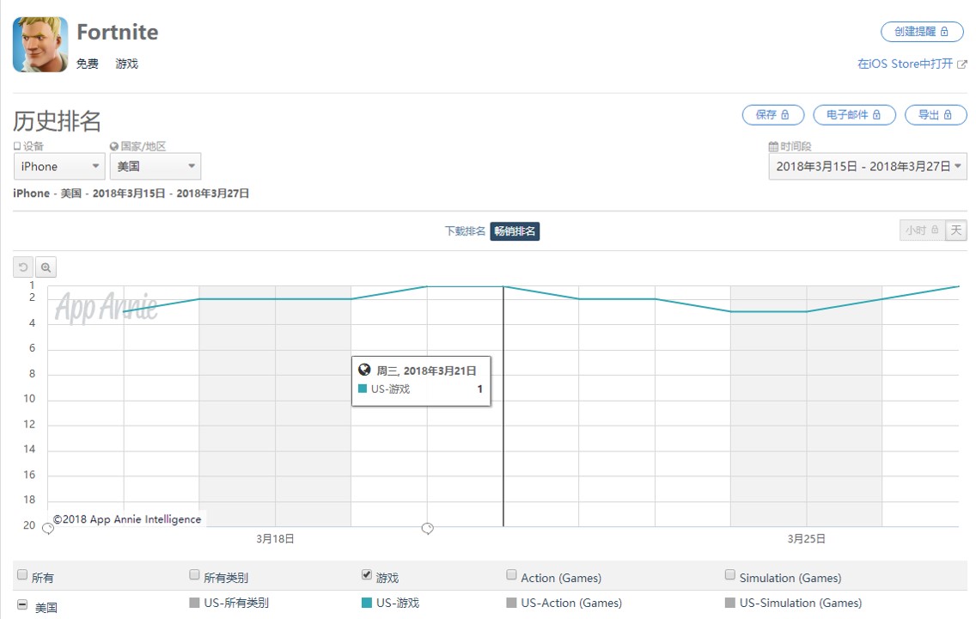Click the tooltip date 周三, 2018年3月21日
Viewport: 976px width, 619px height.
click(x=426, y=371)
